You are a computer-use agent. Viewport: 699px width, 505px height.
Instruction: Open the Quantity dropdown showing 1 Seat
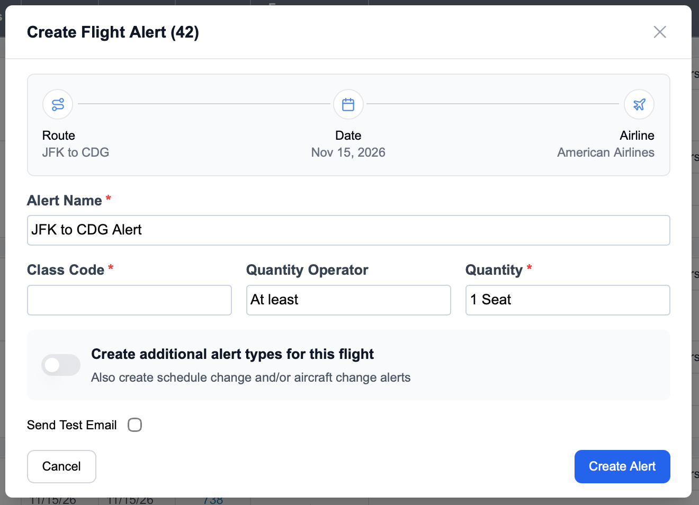567,300
